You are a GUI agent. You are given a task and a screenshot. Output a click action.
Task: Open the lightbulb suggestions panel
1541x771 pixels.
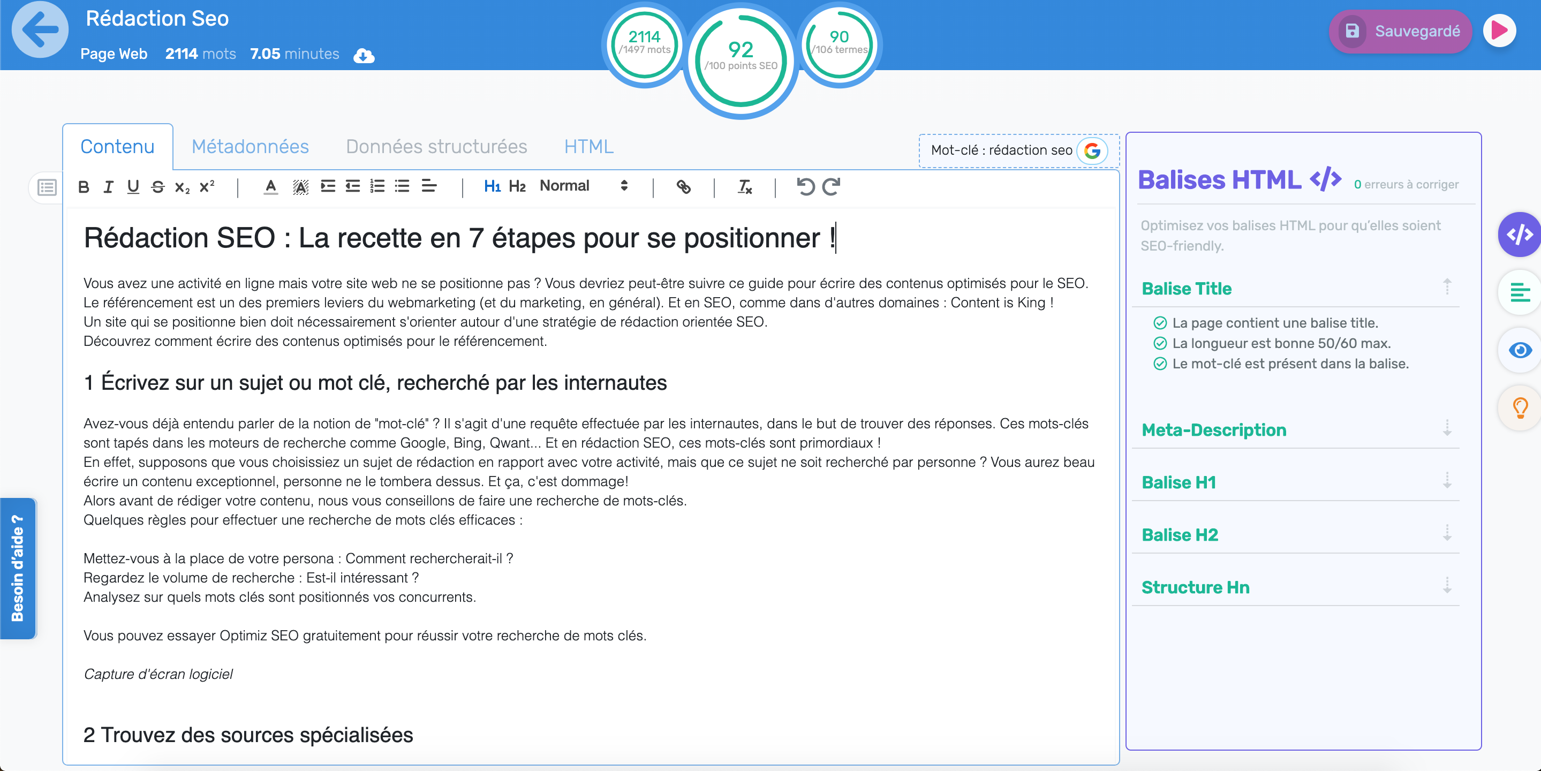click(x=1519, y=408)
